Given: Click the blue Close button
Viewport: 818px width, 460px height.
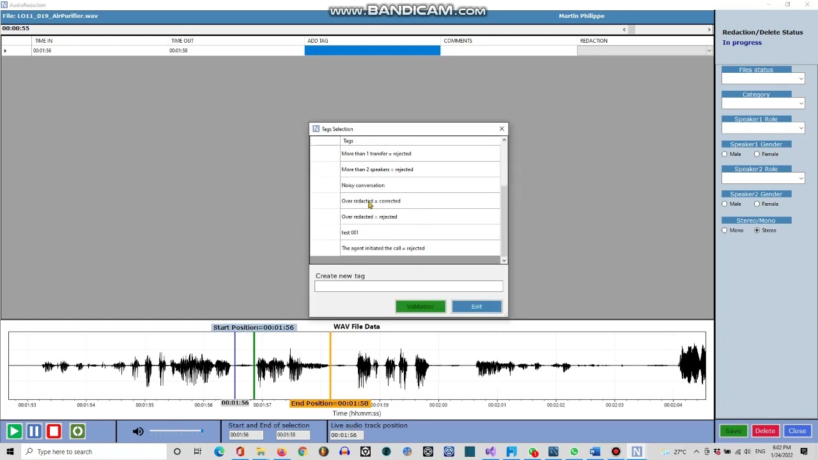Looking at the screenshot, I should click(798, 431).
